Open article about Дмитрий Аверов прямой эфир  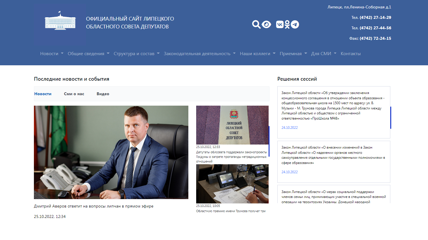(94, 206)
